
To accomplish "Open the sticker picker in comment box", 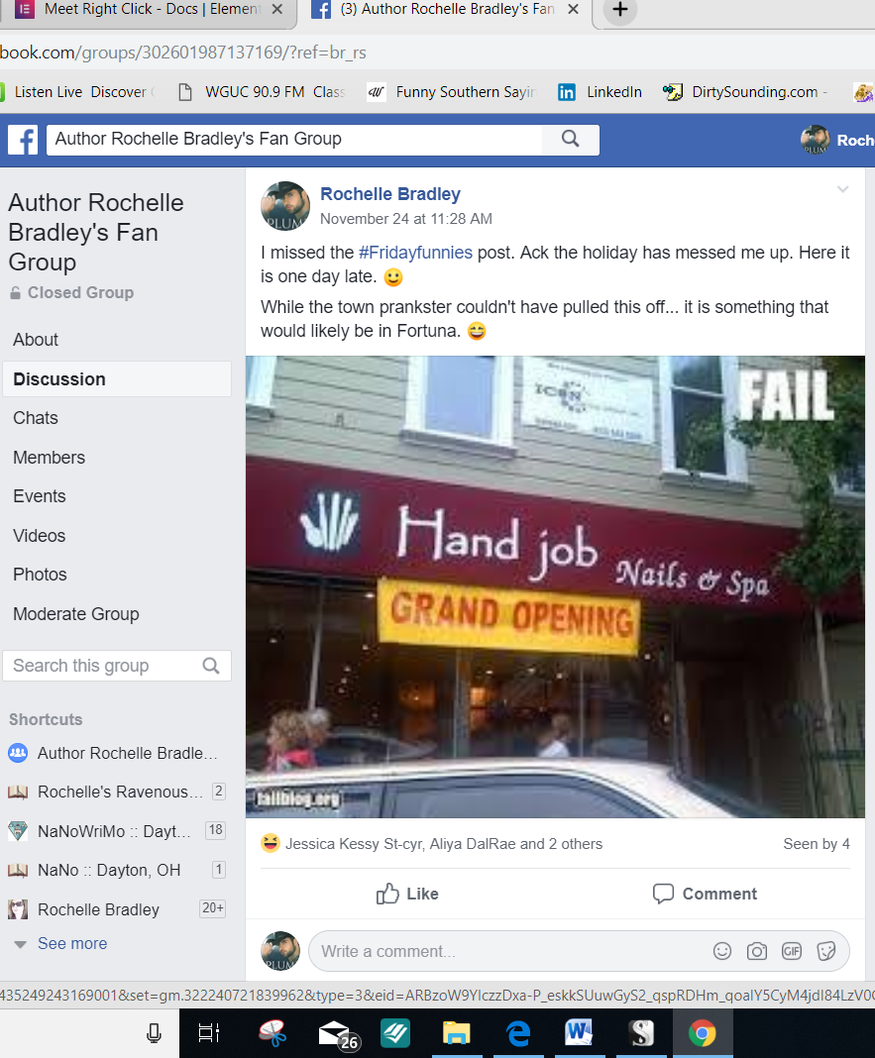I will (x=826, y=951).
